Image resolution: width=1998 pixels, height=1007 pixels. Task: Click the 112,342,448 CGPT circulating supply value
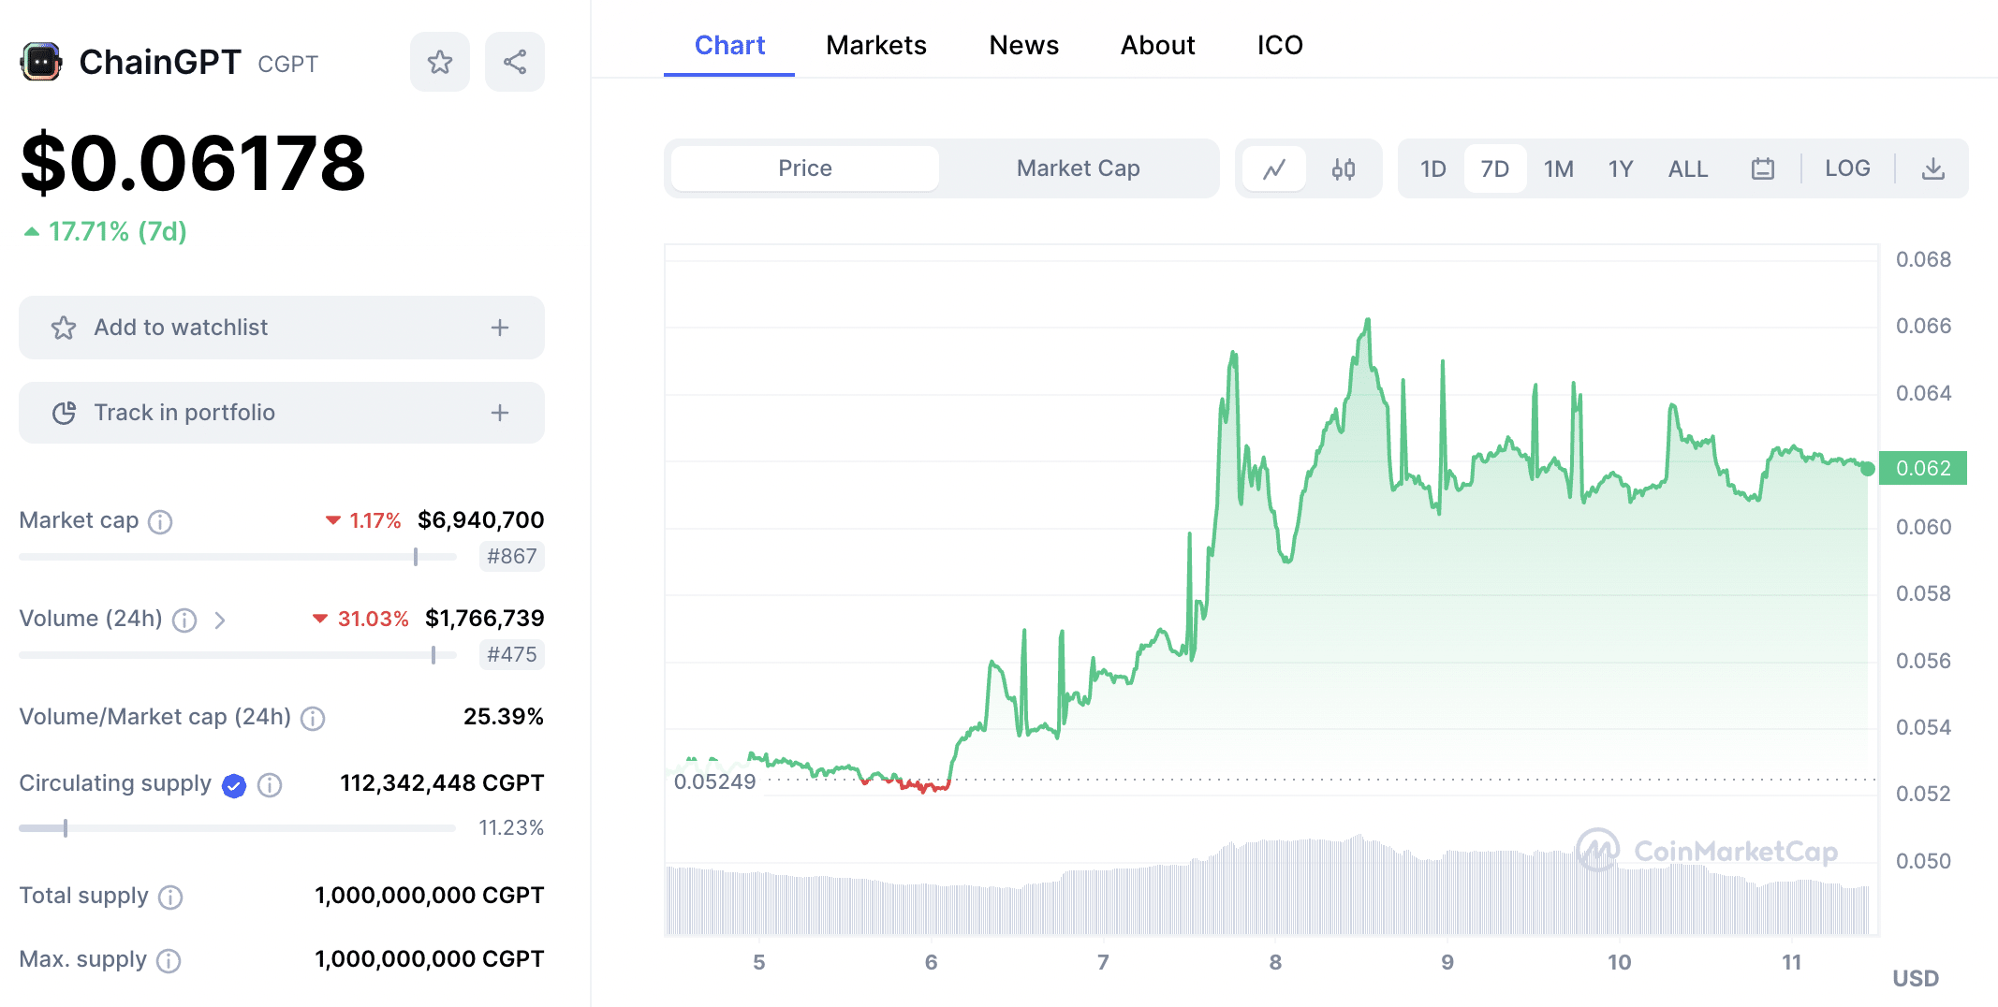[x=442, y=783]
